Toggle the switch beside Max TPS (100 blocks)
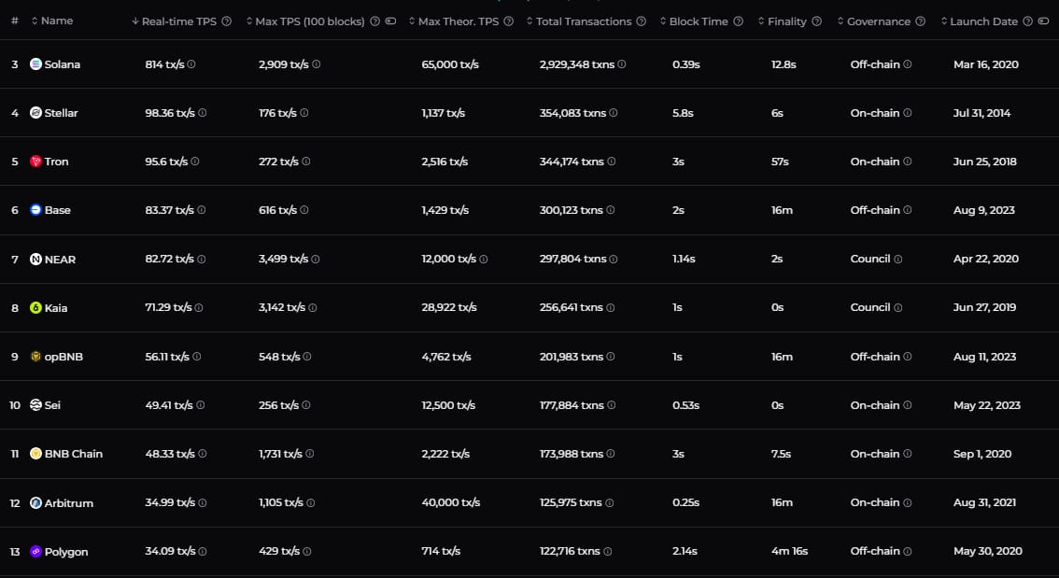The image size is (1059, 578). (390, 21)
